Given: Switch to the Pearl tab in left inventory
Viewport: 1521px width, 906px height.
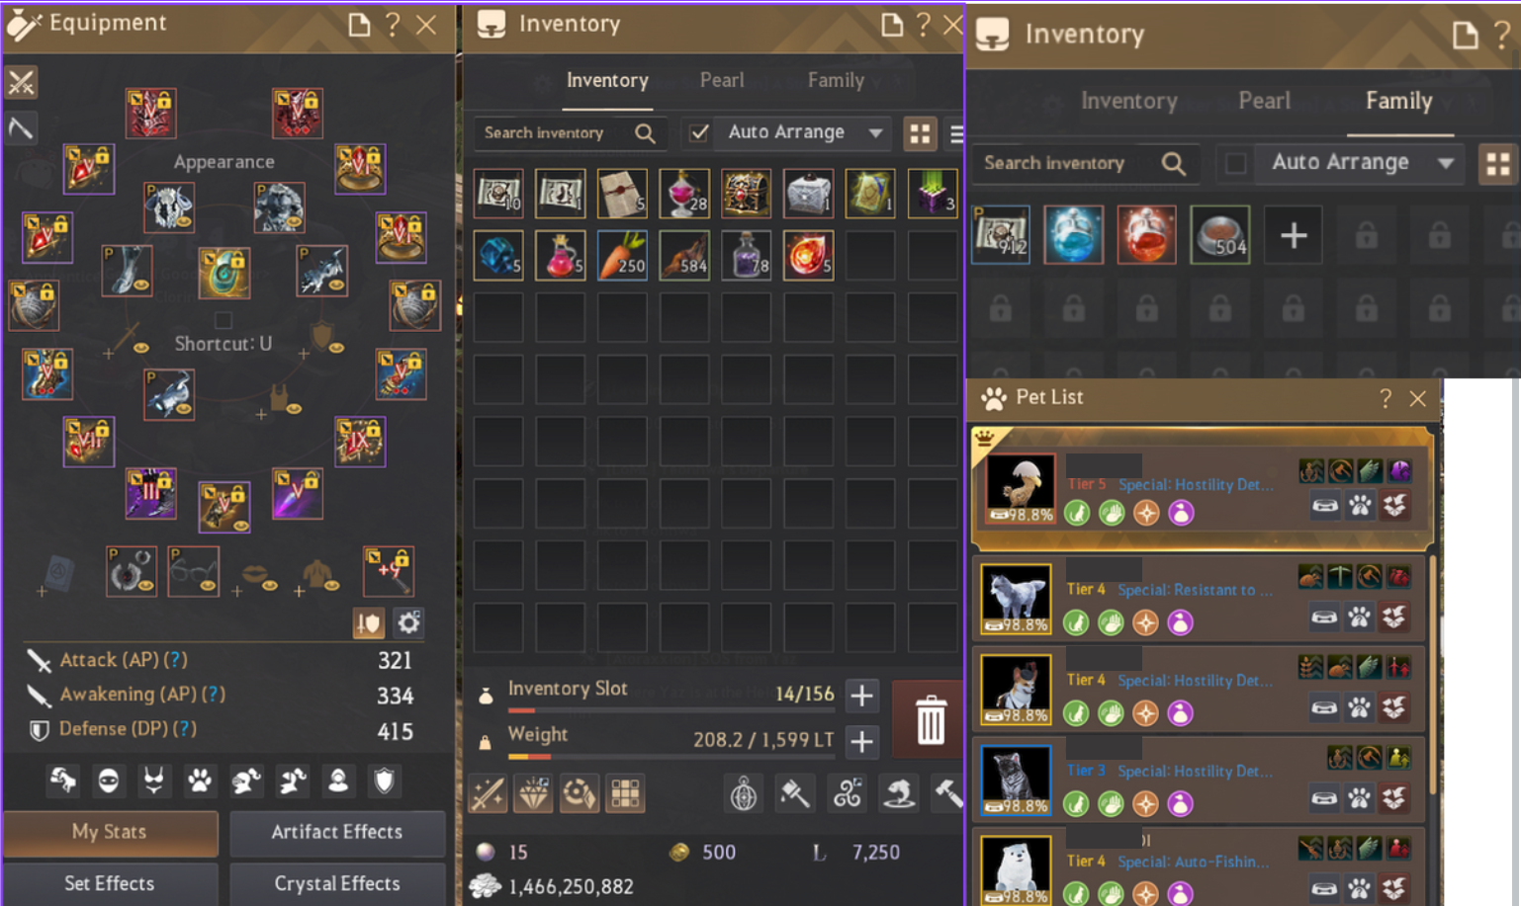Looking at the screenshot, I should coord(722,80).
